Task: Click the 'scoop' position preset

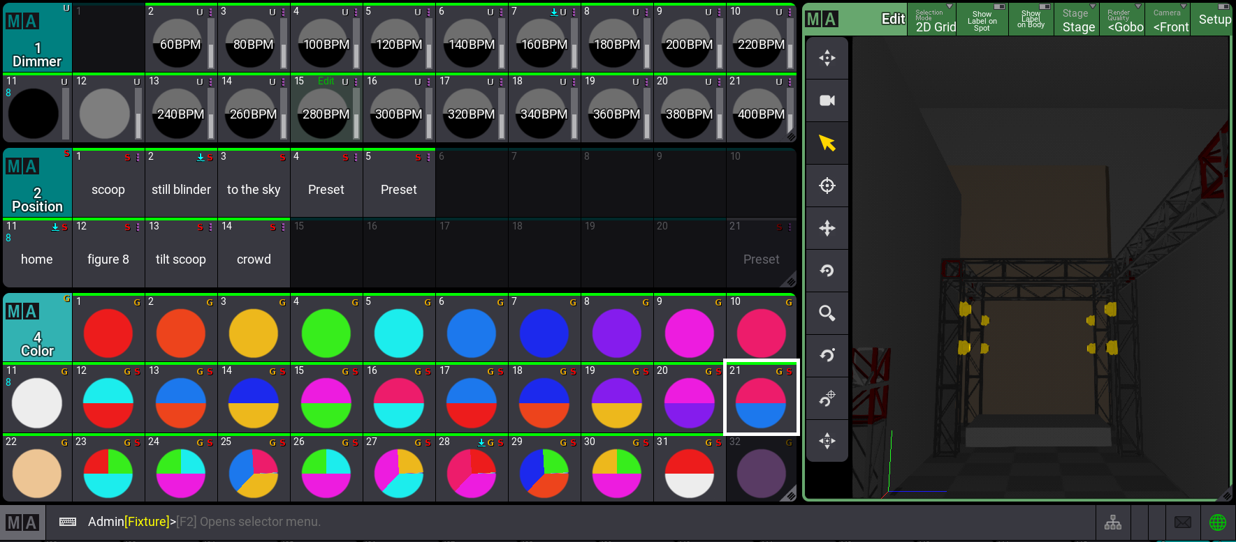Action: click(x=108, y=183)
